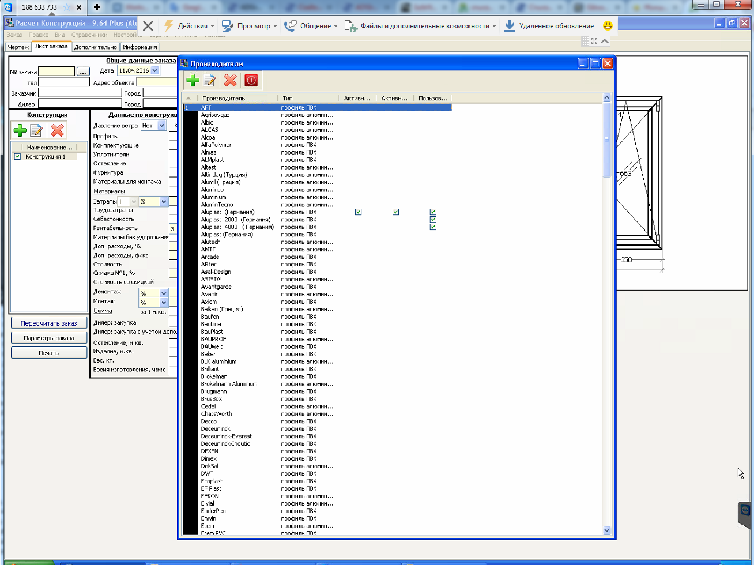This screenshot has height=565, width=754.
Task: Add a new manufacturer with green plus icon
Action: 193,80
